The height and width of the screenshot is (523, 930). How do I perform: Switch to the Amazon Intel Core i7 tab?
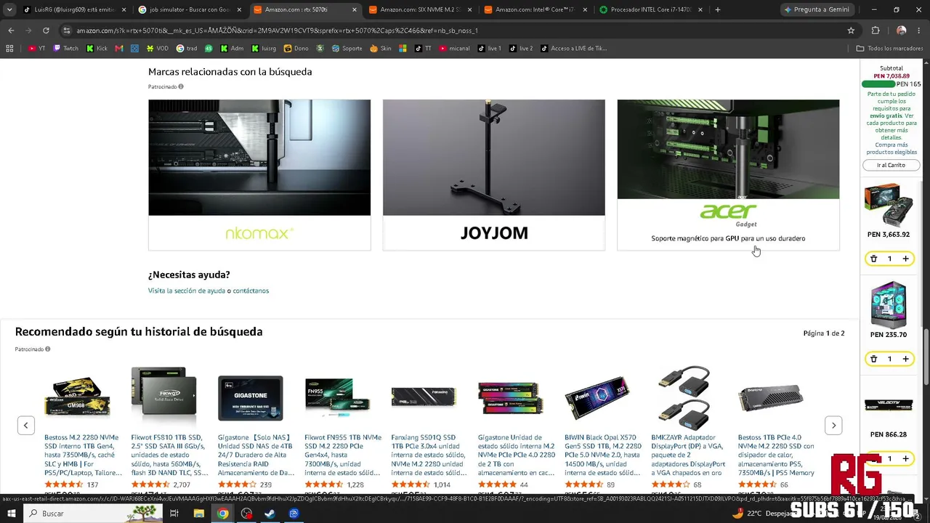tap(535, 9)
